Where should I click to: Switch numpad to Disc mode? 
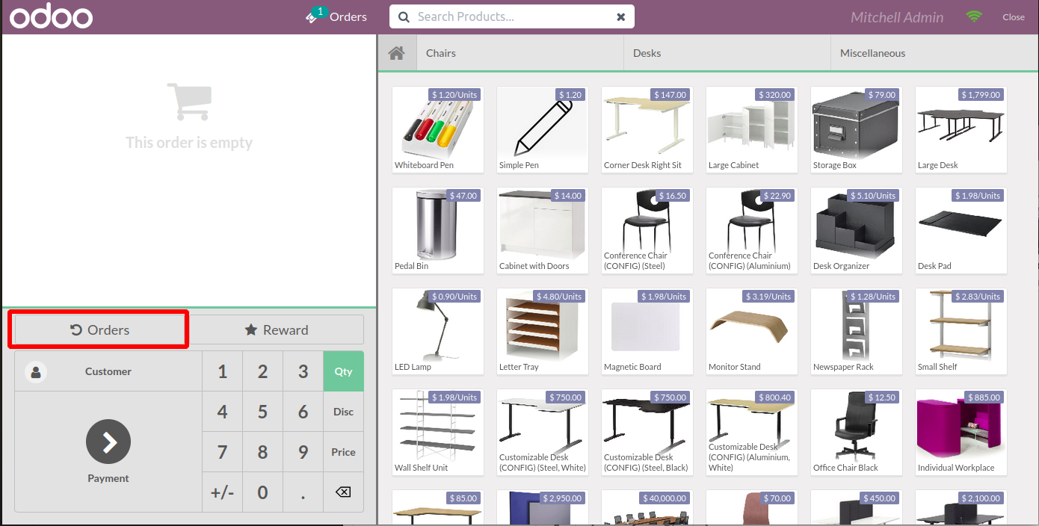tap(344, 412)
